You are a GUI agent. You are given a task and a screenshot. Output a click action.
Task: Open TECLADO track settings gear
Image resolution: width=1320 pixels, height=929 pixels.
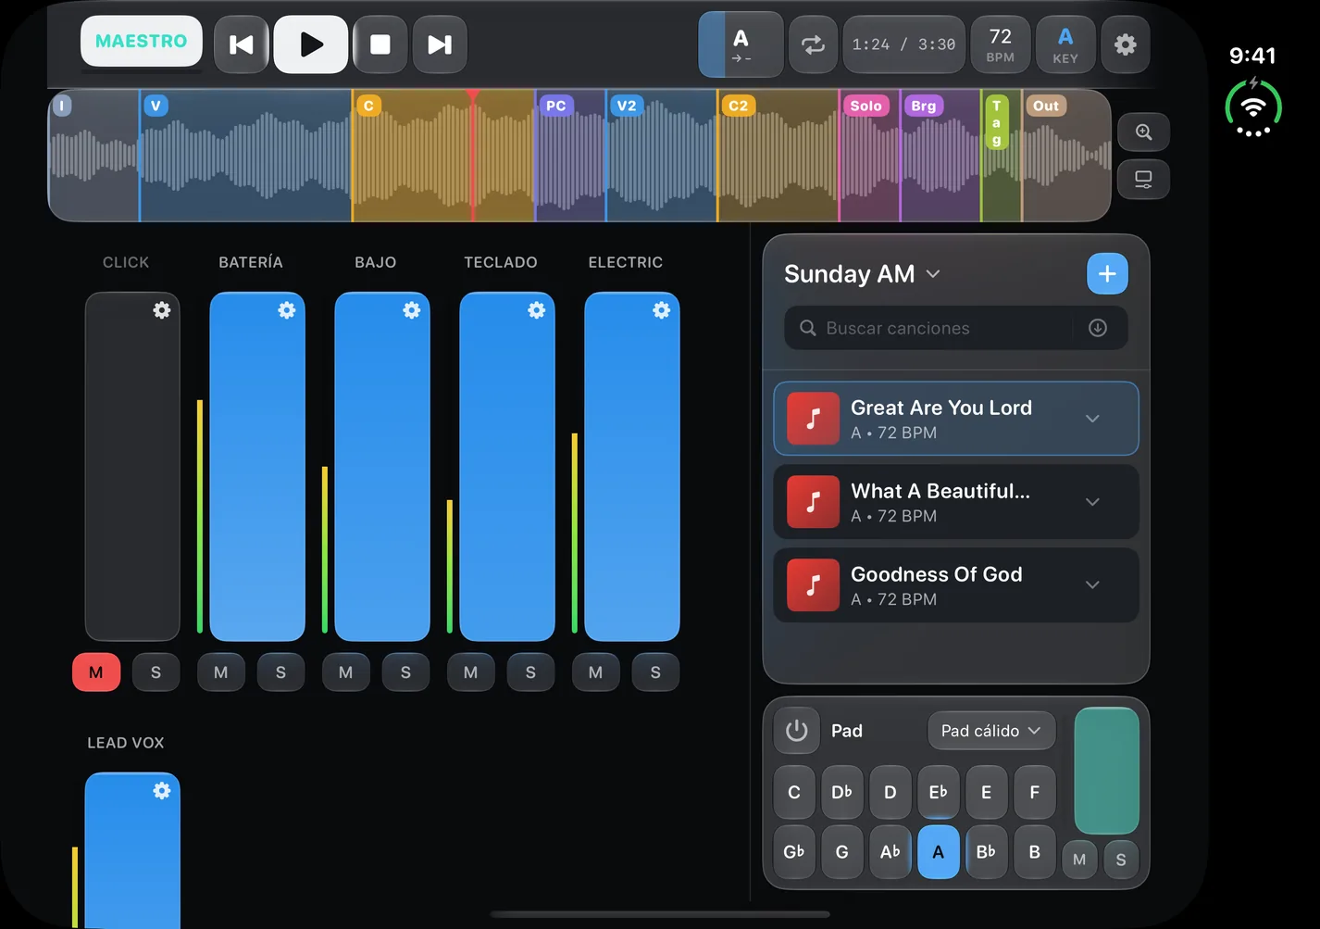pyautogui.click(x=537, y=310)
